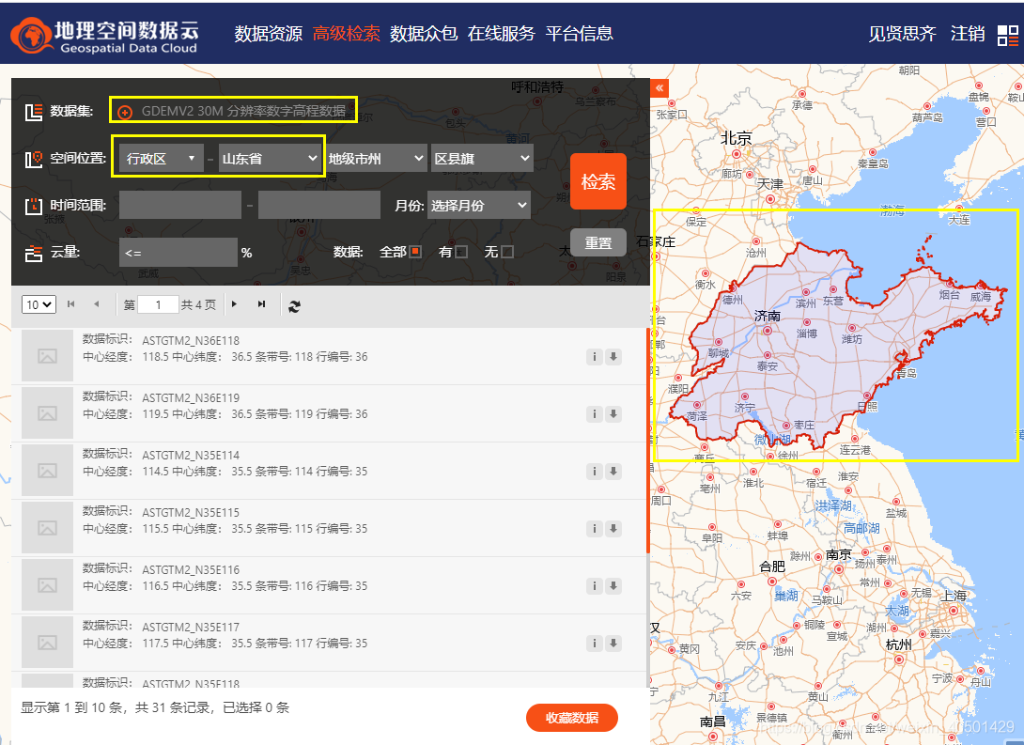Download ASTGTM2_N36E119 tile
1024x745 pixels.
click(613, 414)
